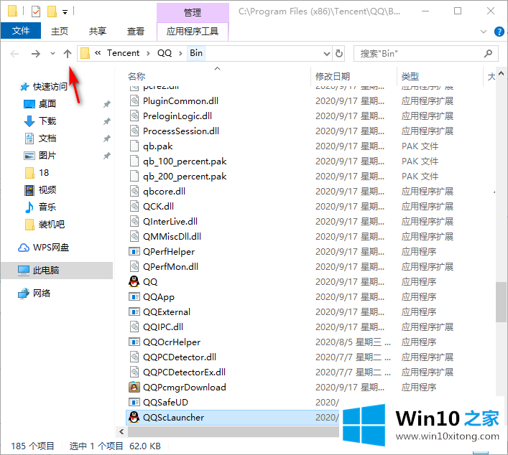This screenshot has width=508, height=455.
Task: Expand the breadcrumb arrow after QQ
Action: pos(180,53)
